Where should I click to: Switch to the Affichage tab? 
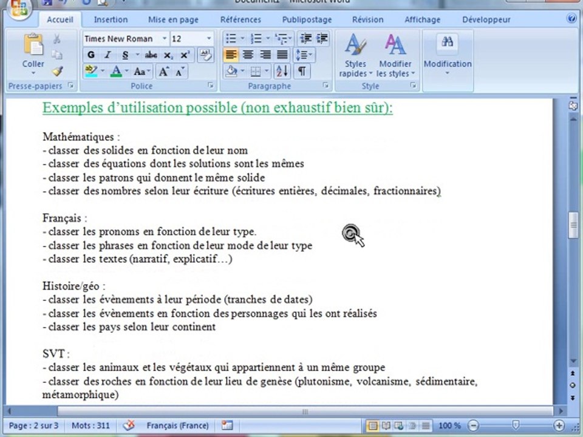click(x=423, y=19)
